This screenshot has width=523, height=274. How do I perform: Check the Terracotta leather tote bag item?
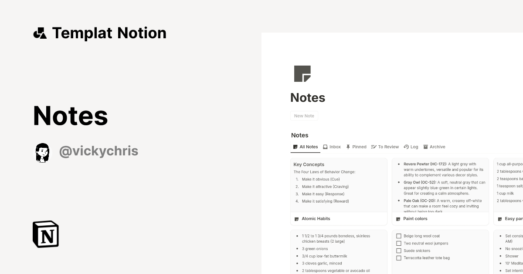(399, 258)
